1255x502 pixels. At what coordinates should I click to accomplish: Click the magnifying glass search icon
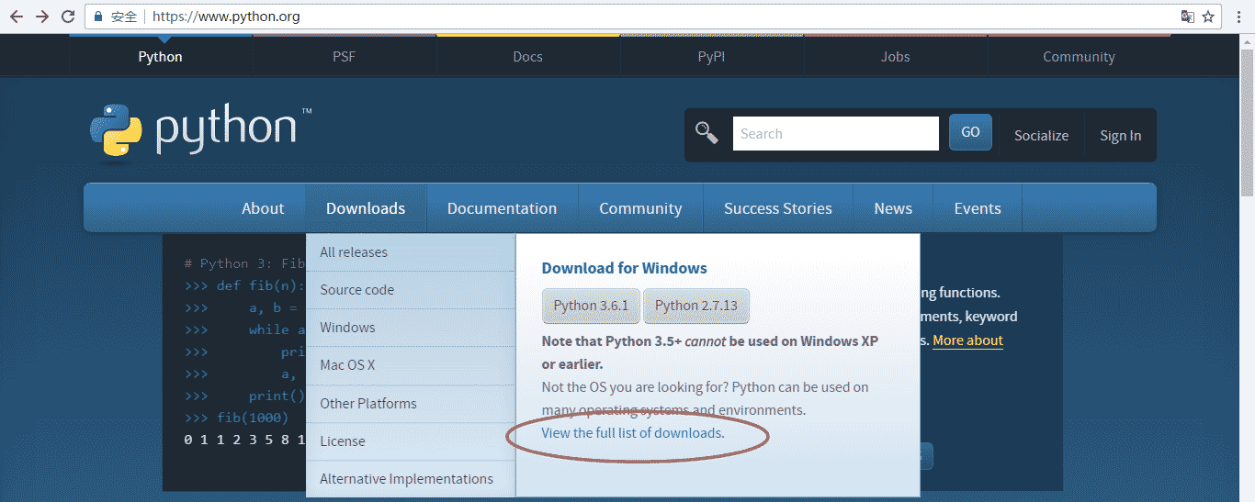707,133
